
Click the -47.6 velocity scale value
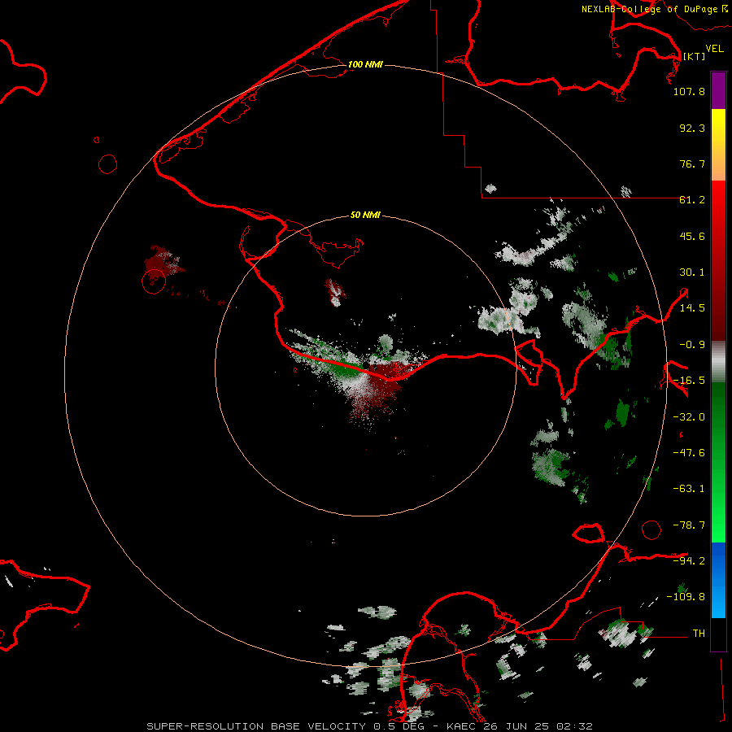click(689, 453)
